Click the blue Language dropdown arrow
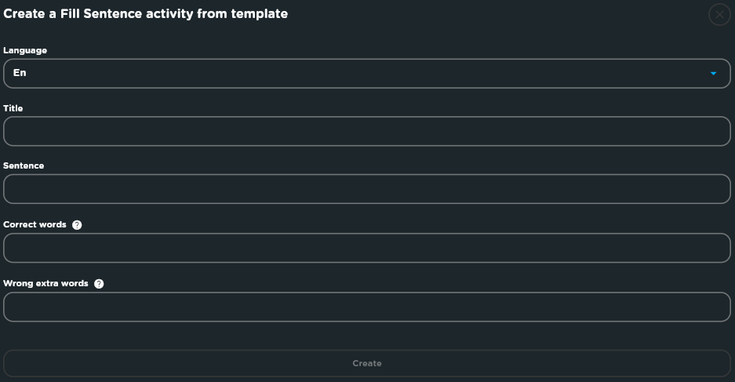 [713, 74]
